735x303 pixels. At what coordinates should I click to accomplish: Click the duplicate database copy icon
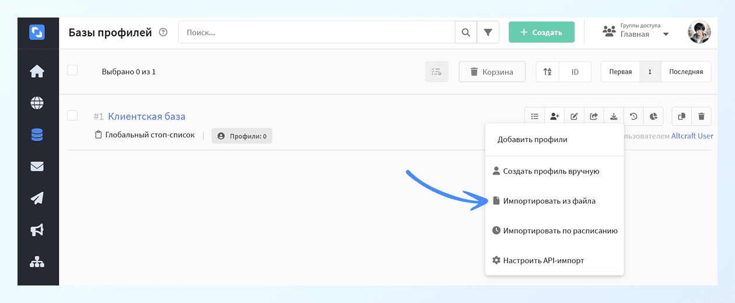point(681,116)
